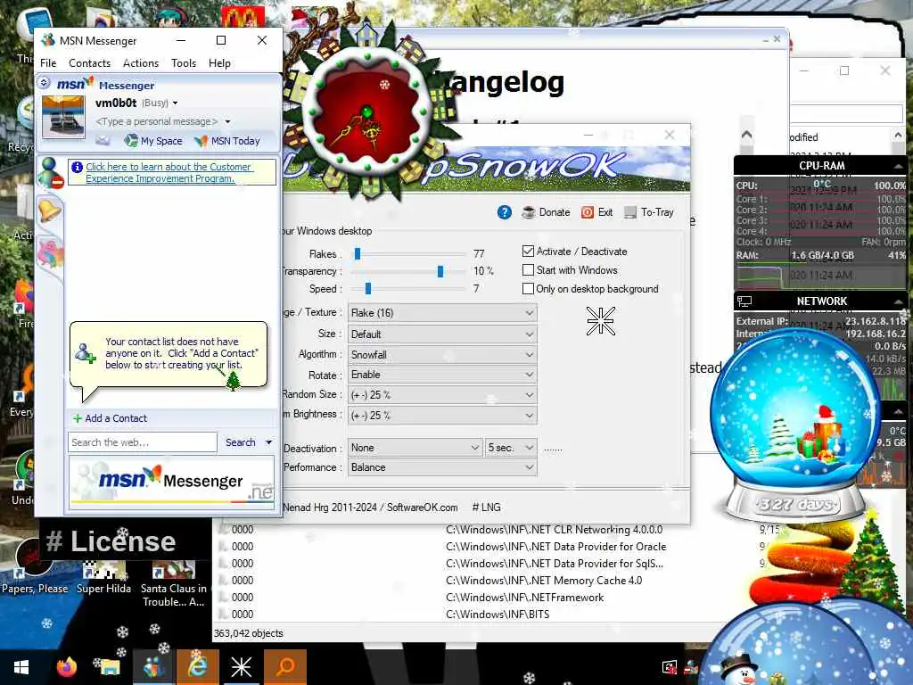Open the Contacts menu in MSN Messenger
The height and width of the screenshot is (685, 913).
(89, 63)
